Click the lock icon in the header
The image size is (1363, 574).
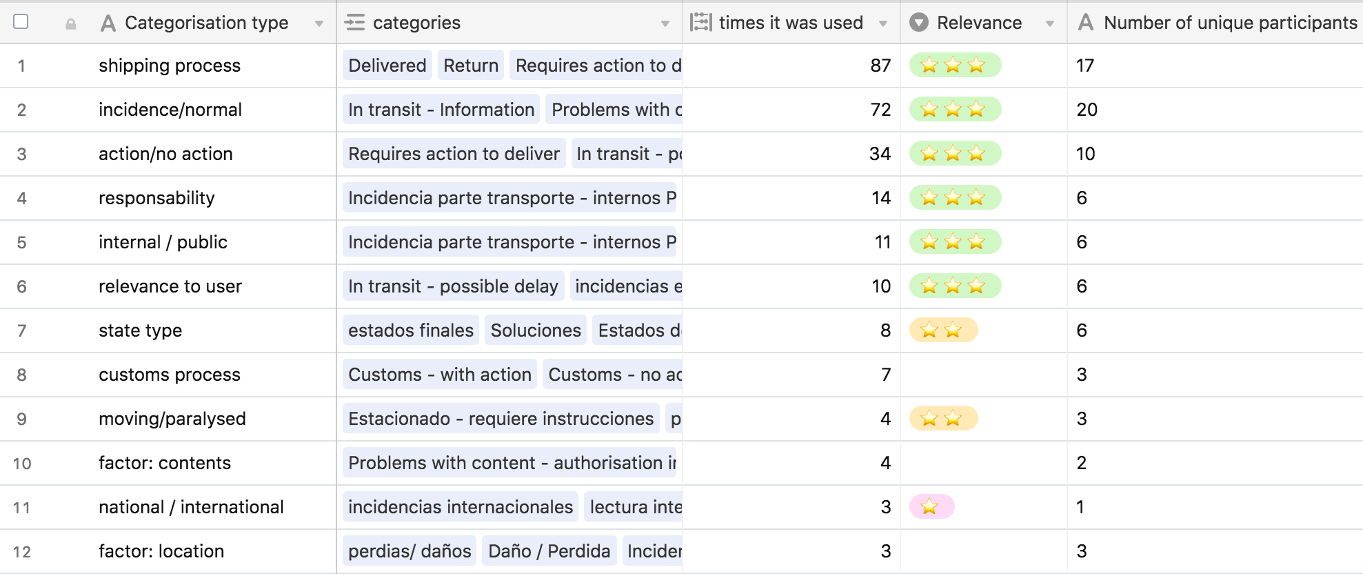[x=70, y=23]
